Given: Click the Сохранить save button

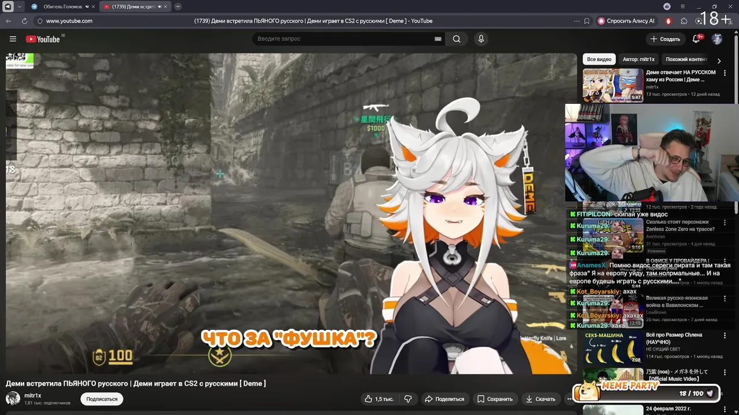Looking at the screenshot, I should [x=495, y=399].
